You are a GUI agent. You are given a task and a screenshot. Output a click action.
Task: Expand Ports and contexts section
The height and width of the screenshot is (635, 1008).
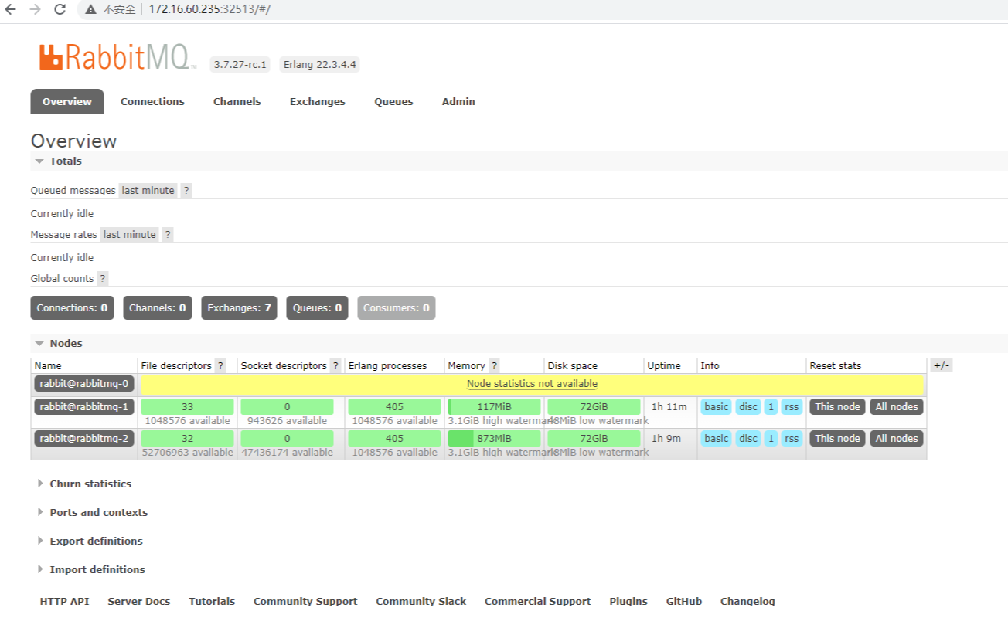tap(98, 513)
